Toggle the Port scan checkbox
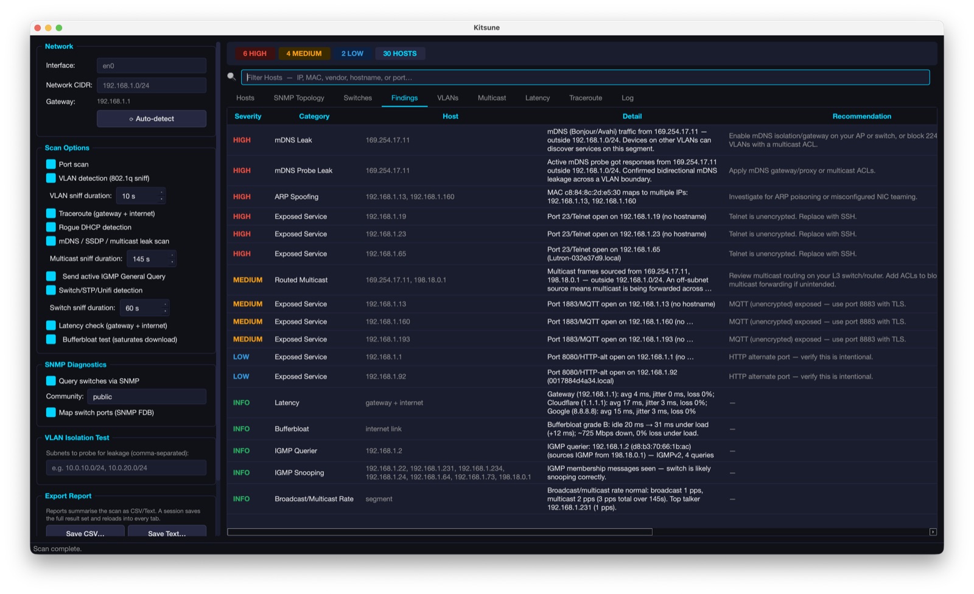 [x=51, y=164]
